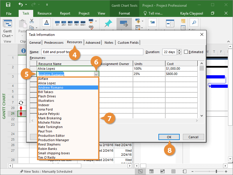
Task: Click the Cut scissors icon
Action: click(32, 21)
